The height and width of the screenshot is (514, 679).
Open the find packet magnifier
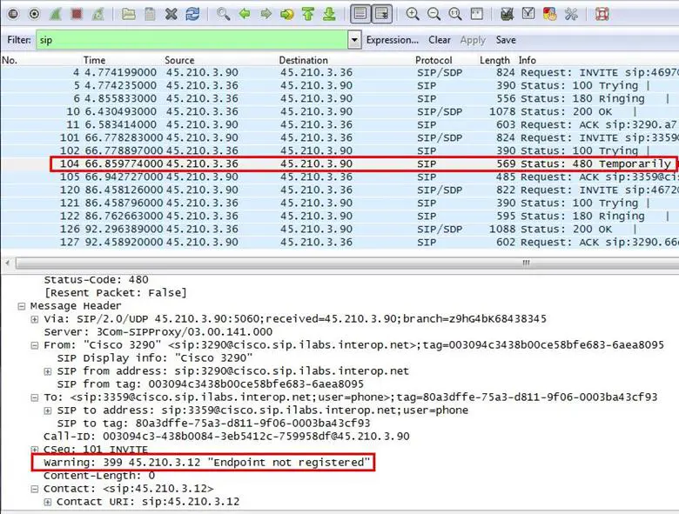click(x=224, y=14)
